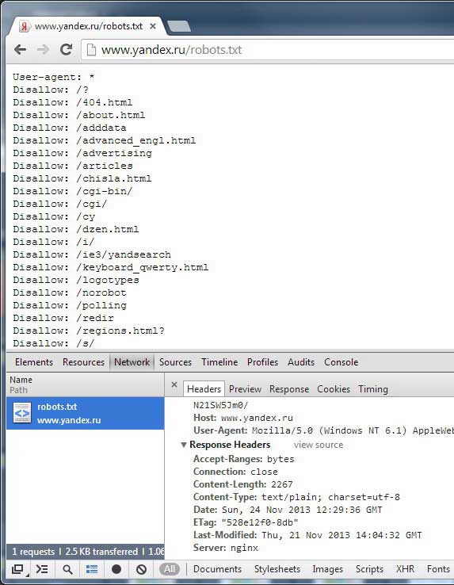Focus the address bar showing www.yandex.ru/robots.txt
The image size is (454, 585).
[269, 50]
